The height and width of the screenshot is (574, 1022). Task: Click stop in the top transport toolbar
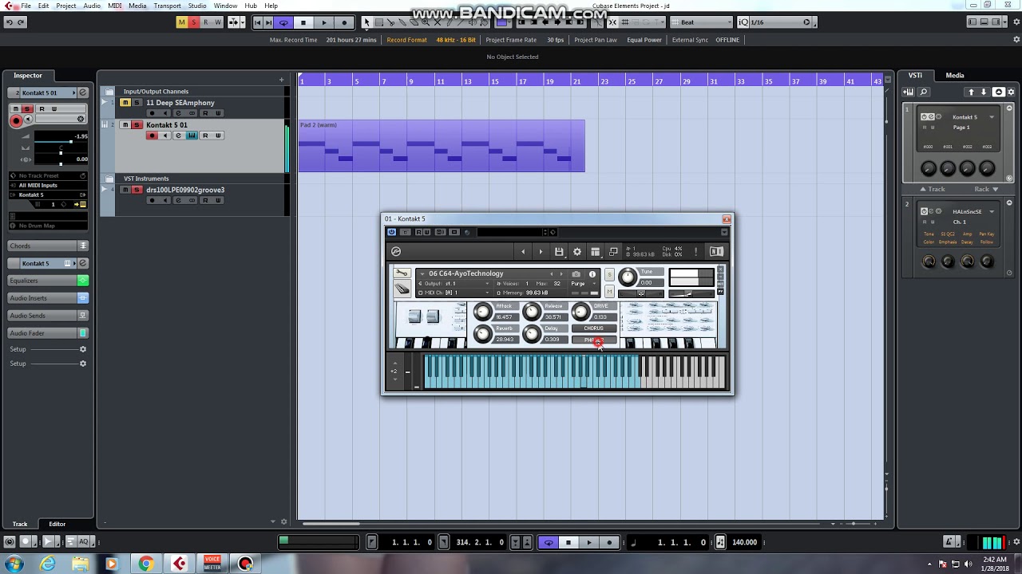point(303,22)
